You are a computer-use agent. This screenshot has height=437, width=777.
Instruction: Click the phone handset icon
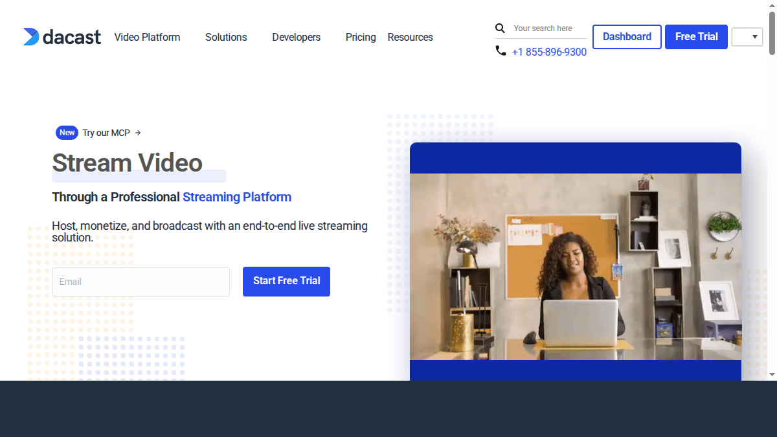click(501, 50)
